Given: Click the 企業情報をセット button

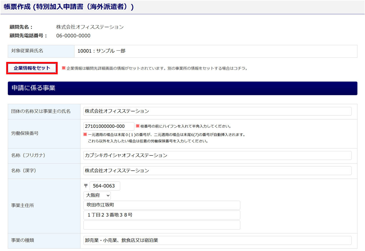Looking at the screenshot, I should [32, 68].
